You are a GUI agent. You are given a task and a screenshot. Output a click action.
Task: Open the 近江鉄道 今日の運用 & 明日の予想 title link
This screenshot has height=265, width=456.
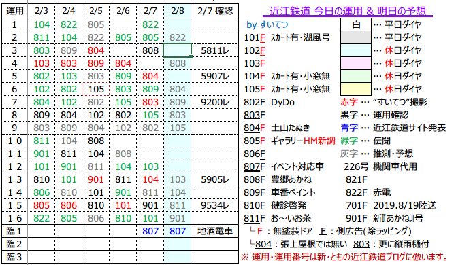coord(348,11)
